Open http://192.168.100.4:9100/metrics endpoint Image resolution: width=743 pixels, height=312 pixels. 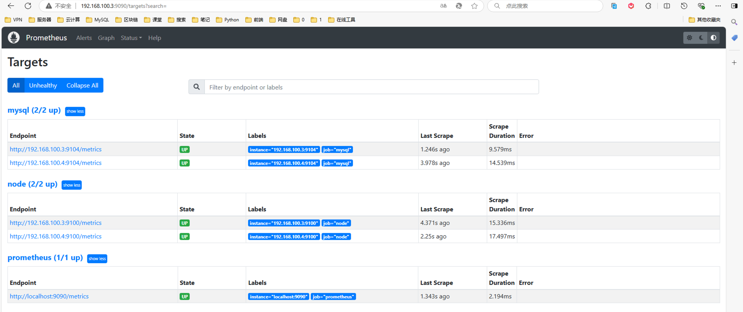(x=56, y=237)
